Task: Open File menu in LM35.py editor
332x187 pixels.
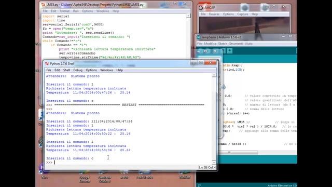Action: click(x=45, y=11)
